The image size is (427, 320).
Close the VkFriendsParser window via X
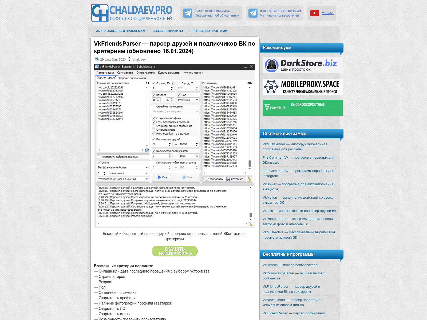[251, 67]
